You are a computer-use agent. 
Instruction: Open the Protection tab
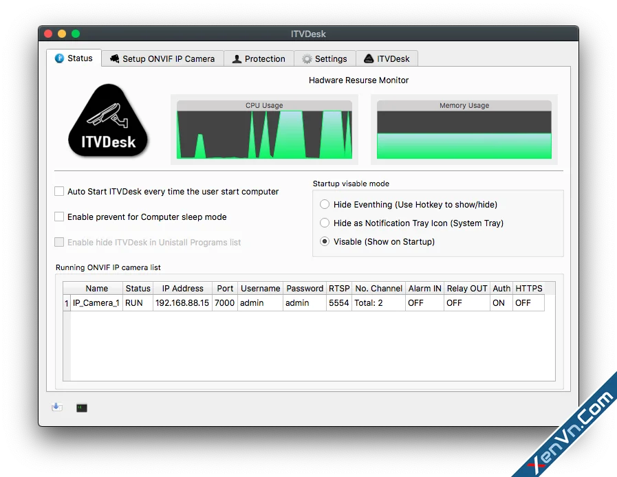(259, 58)
